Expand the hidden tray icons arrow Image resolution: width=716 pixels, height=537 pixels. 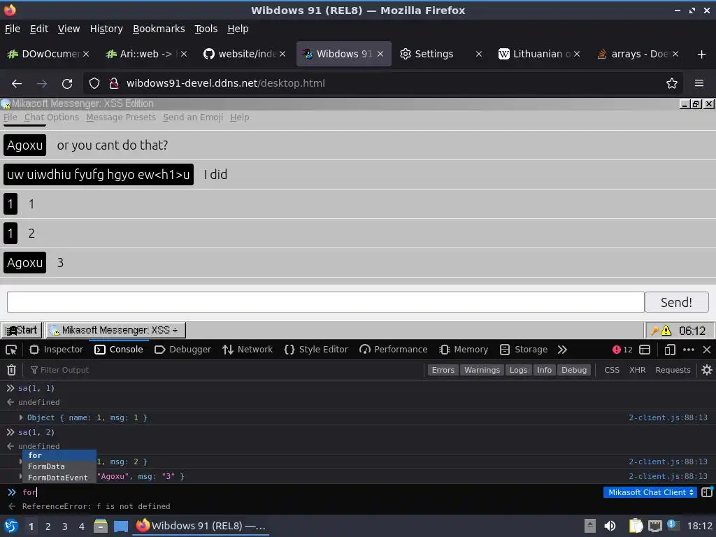tap(590, 526)
